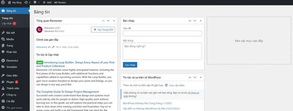293x111 pixels.
Task: Move Bản nháp widget up
Action: click(x=190, y=21)
